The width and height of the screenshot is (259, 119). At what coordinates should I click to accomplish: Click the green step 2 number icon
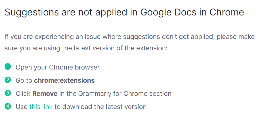tap(8, 80)
